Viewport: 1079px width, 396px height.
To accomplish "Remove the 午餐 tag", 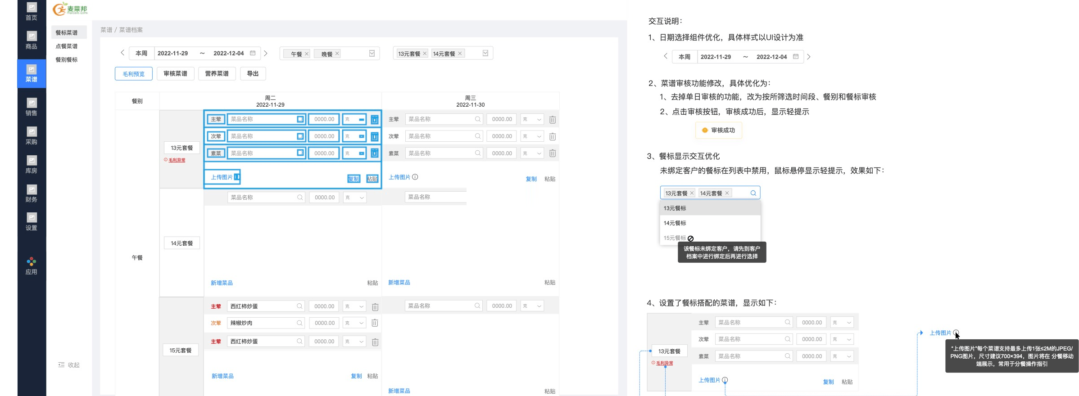I will click(307, 54).
